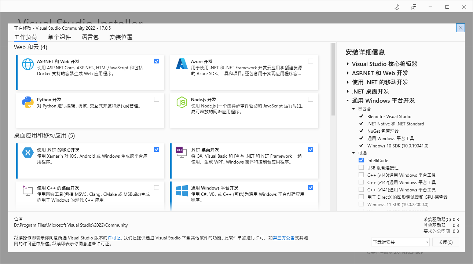Click the Xamarin .NET mobile development icon
The height and width of the screenshot is (264, 473).
coord(28,153)
